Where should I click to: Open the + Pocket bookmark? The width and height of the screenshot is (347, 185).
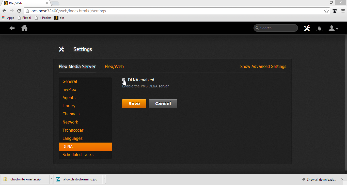click(43, 18)
